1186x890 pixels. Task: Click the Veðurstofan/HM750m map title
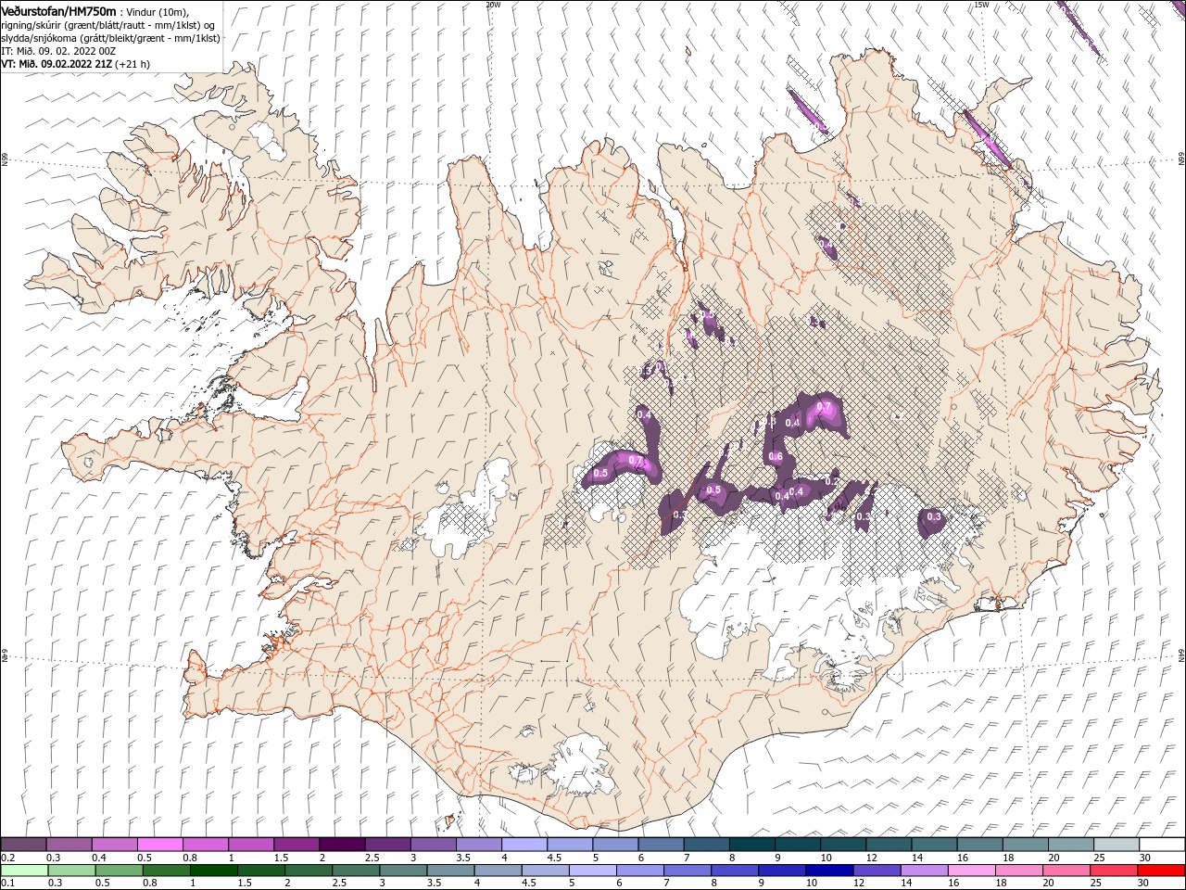coord(58,10)
